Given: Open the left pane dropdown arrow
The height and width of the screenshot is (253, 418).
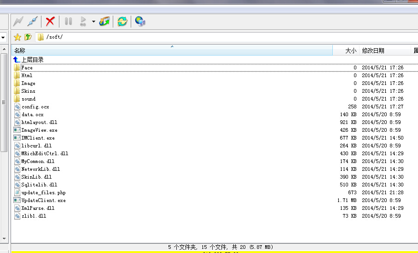Looking at the screenshot, I should click(x=3, y=37).
